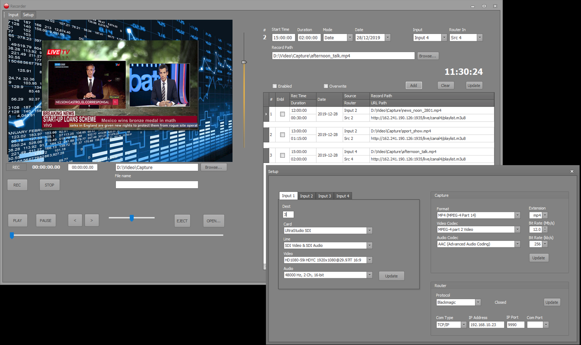Image resolution: width=581 pixels, height=345 pixels.
Task: Click the vertical audio level slider handle
Action: pyautogui.click(x=244, y=62)
